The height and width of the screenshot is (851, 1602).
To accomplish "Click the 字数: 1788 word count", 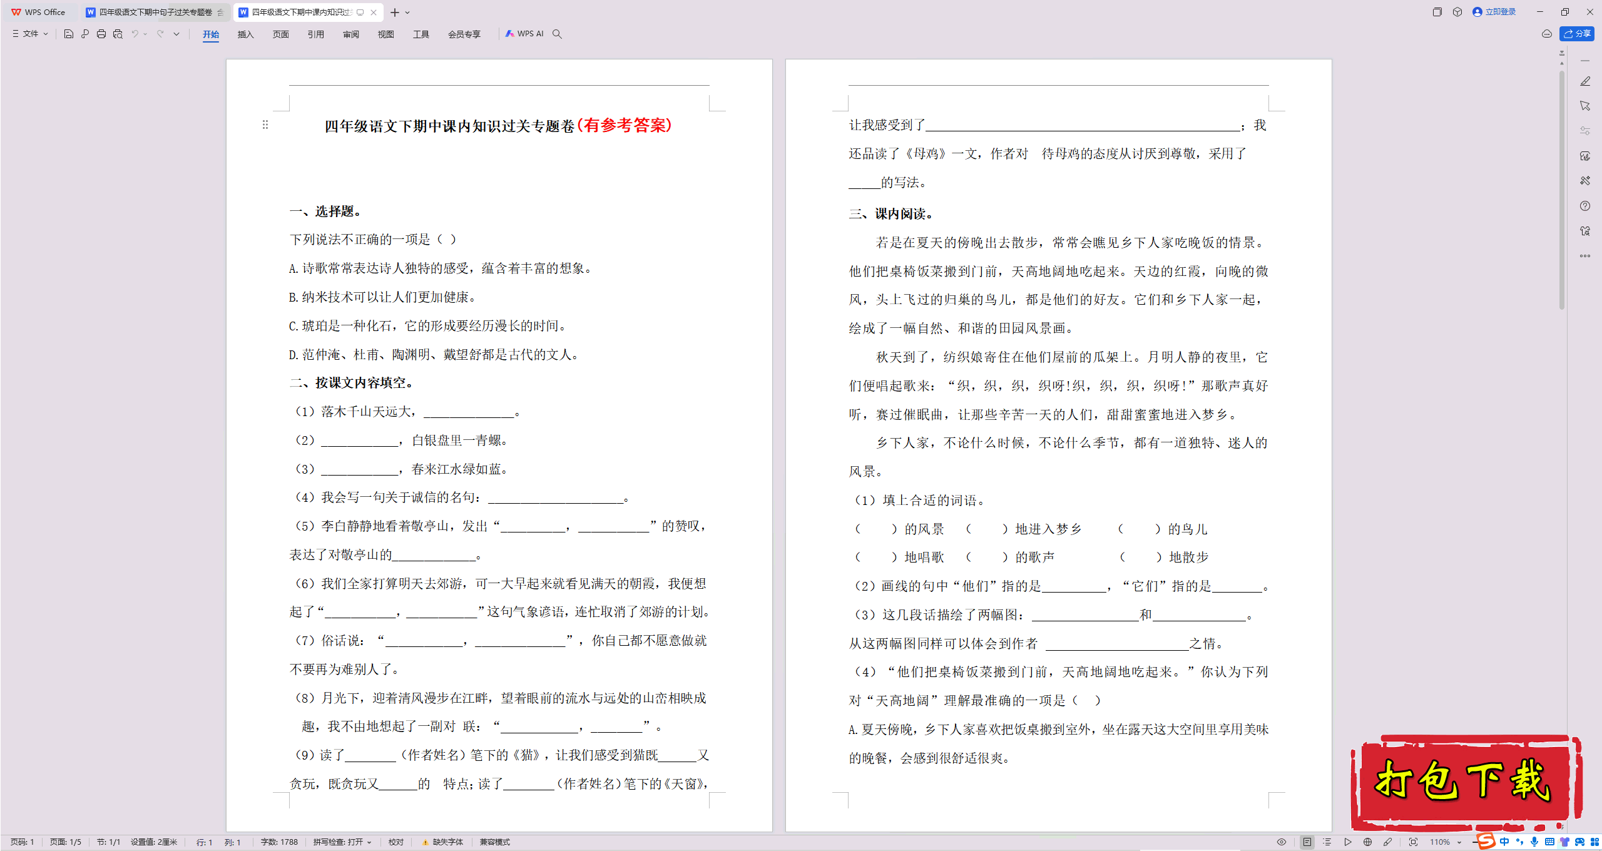I will pyautogui.click(x=279, y=842).
